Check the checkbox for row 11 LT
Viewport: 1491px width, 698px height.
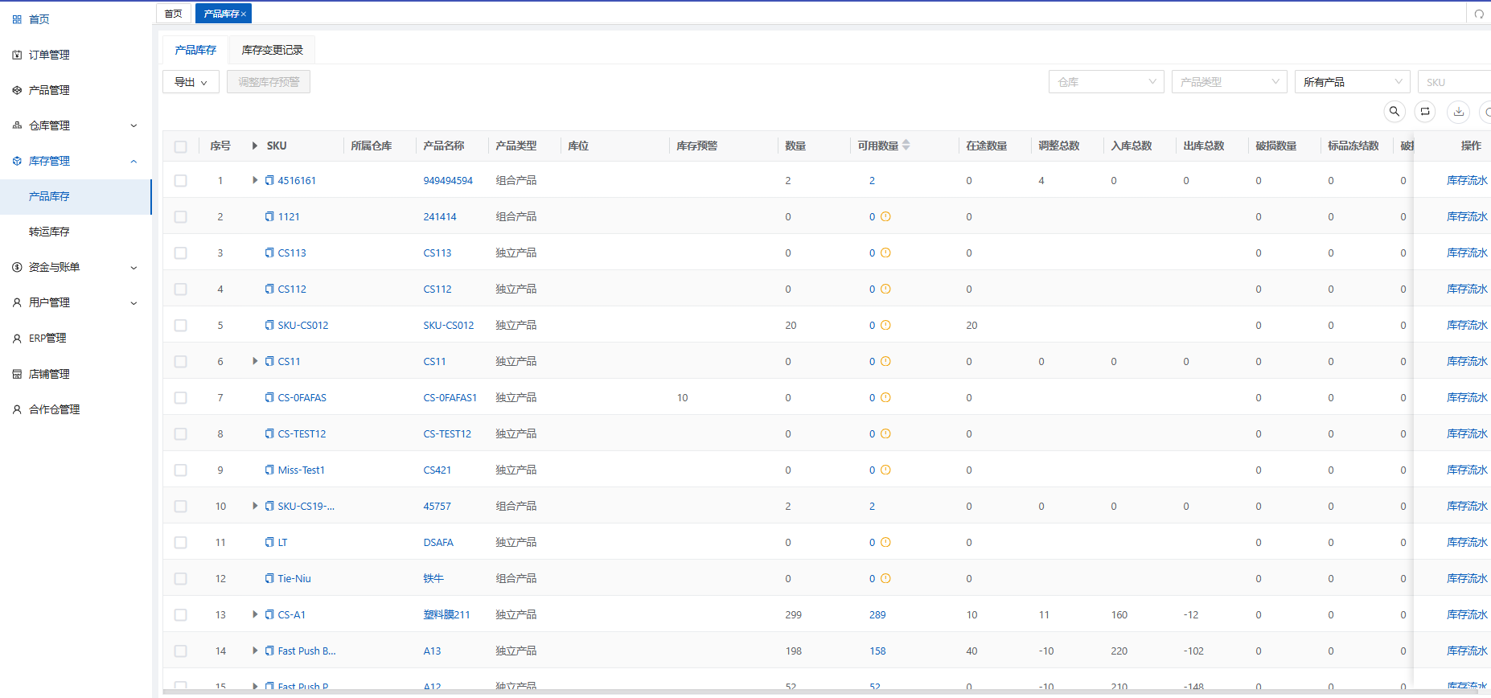click(180, 543)
